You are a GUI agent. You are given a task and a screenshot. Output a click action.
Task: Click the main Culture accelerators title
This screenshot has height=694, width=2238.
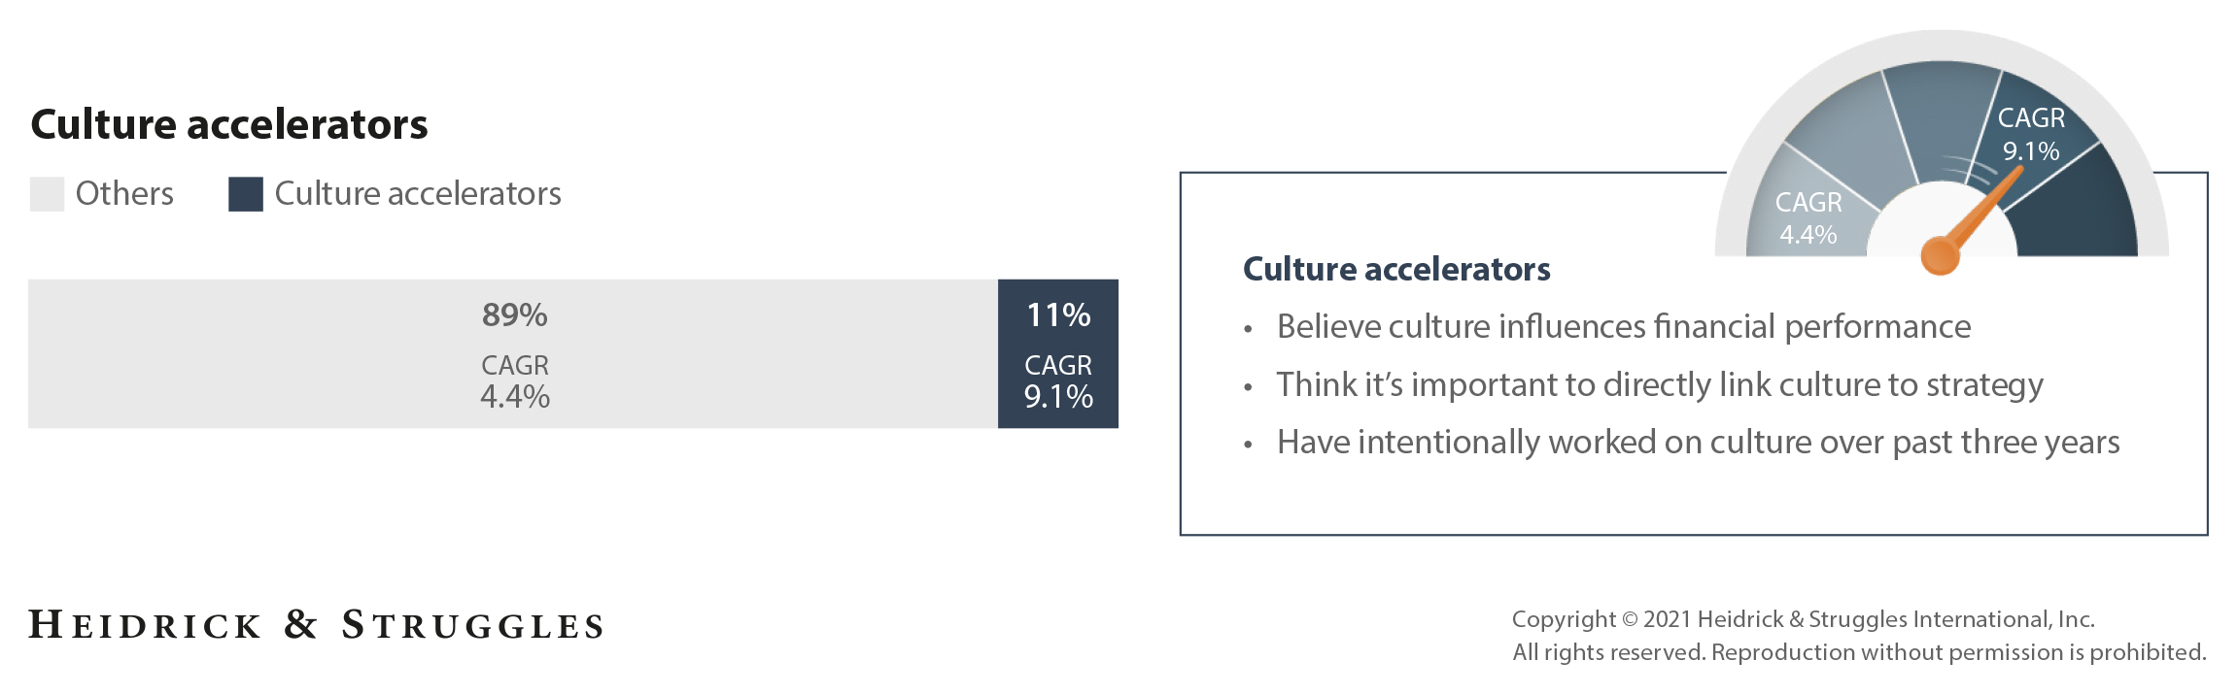click(229, 124)
